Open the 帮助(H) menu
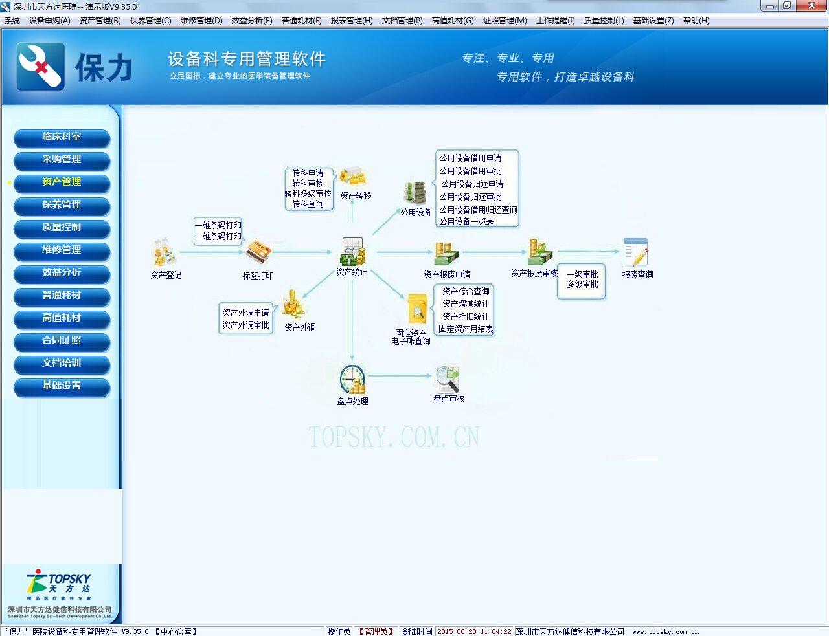Image resolution: width=829 pixels, height=636 pixels. click(x=696, y=21)
